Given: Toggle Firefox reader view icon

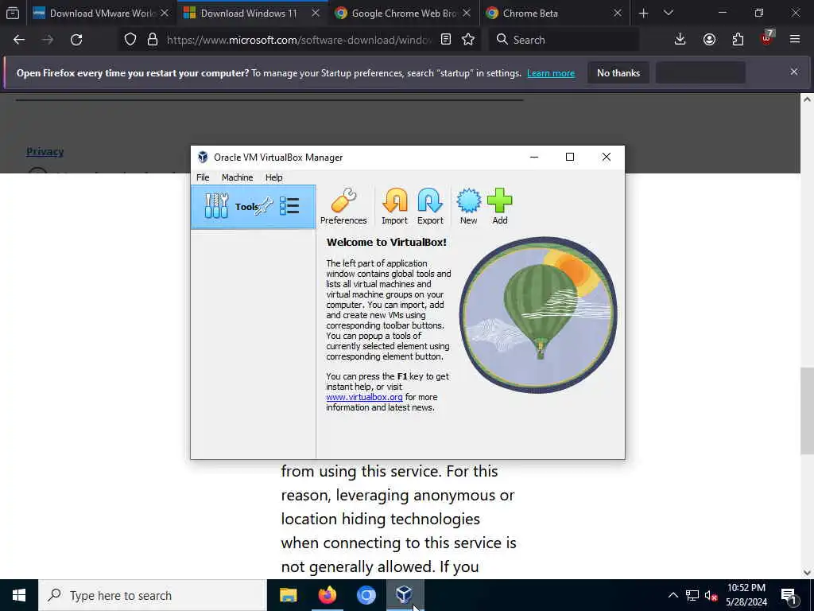Looking at the screenshot, I should coord(445,40).
